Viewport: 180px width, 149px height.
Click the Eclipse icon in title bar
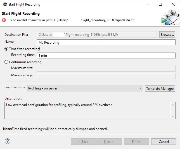coord(5,4)
